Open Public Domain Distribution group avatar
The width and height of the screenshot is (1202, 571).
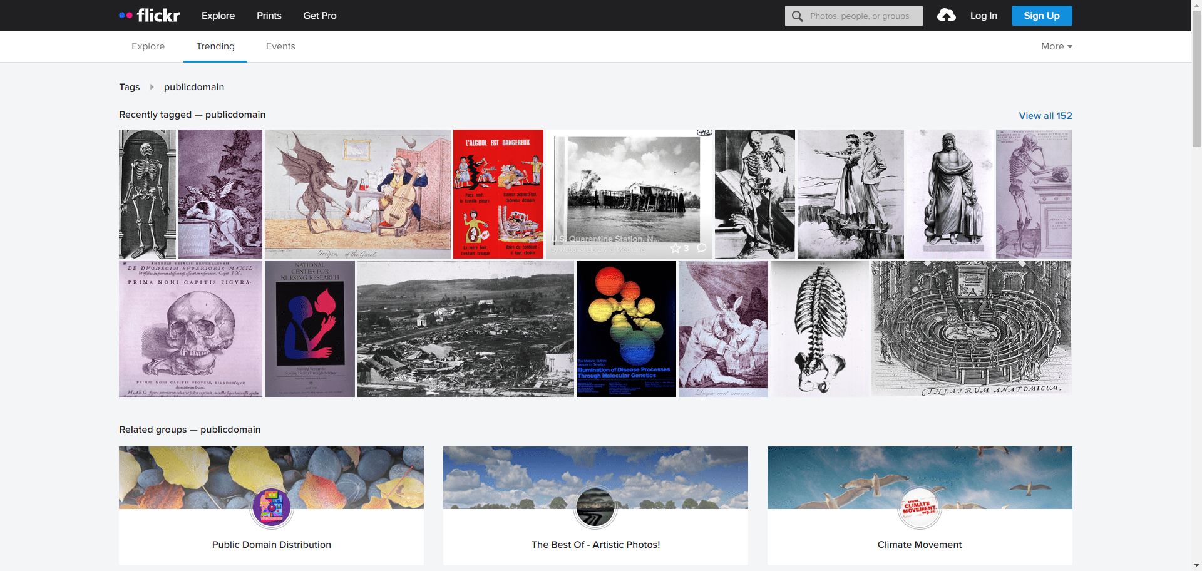point(271,508)
